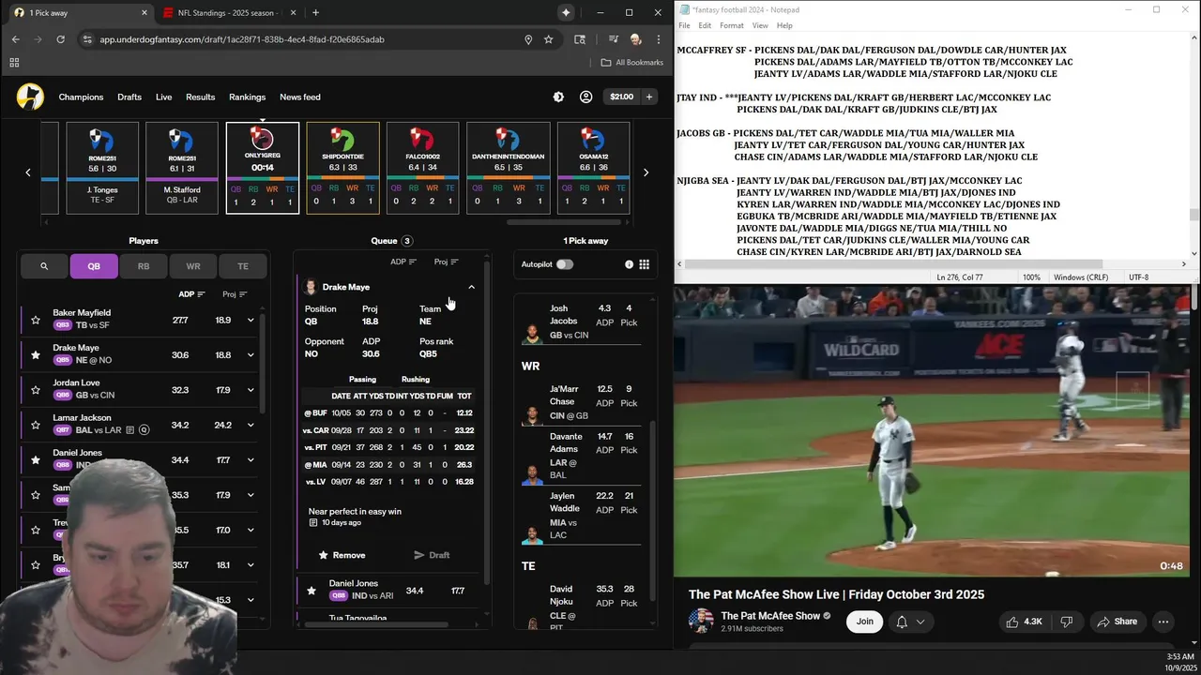Open new browser tab

315,12
